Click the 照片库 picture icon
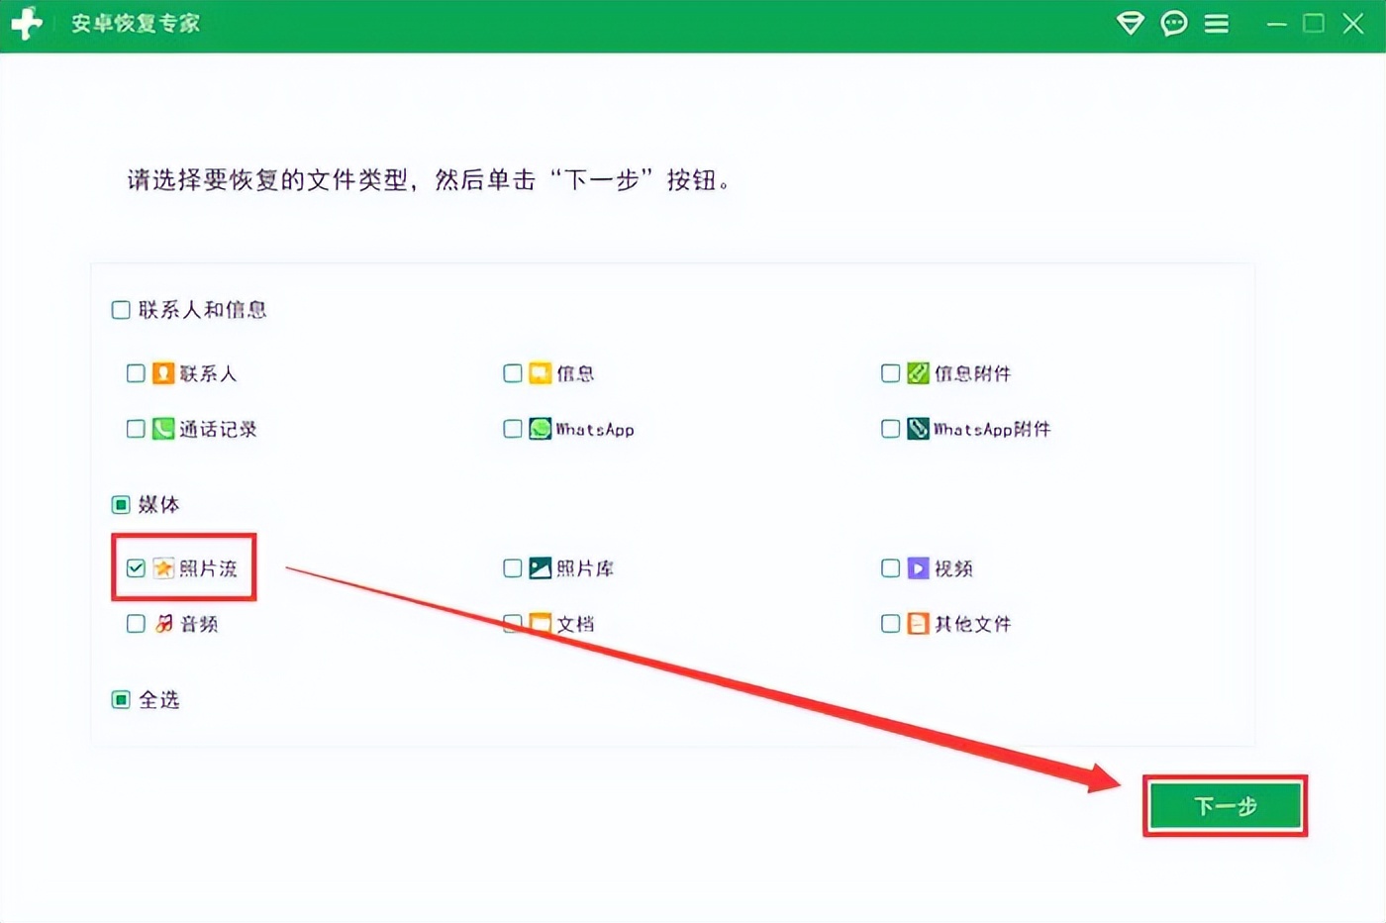This screenshot has height=923, width=1386. 540,568
